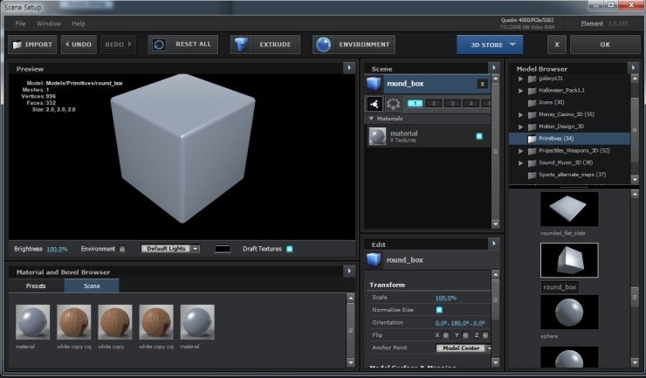Expand the Money_Casino_3D folder

[x=521, y=114]
